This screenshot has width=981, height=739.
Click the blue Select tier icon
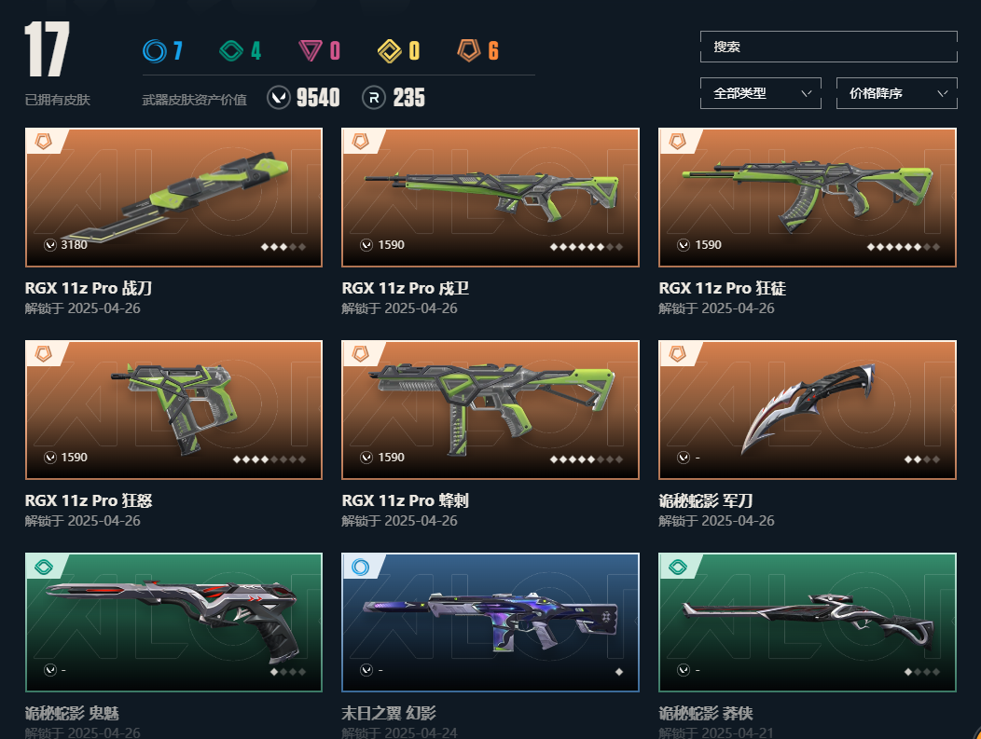tap(155, 50)
